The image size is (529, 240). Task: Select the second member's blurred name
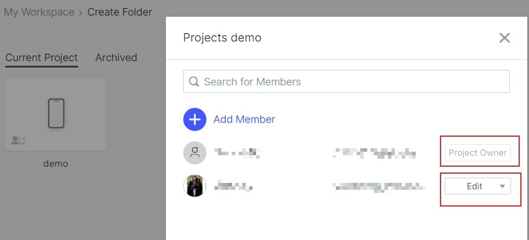pos(234,186)
